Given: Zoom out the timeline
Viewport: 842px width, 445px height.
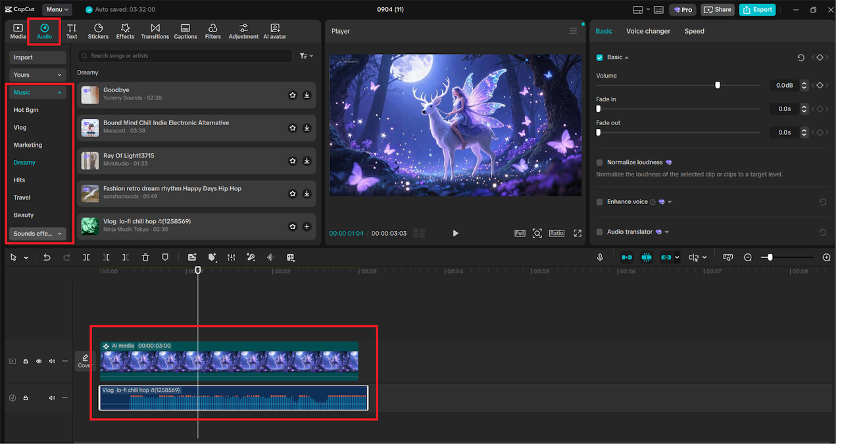Looking at the screenshot, I should 748,257.
